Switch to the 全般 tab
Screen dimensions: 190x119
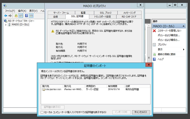[57, 17]
